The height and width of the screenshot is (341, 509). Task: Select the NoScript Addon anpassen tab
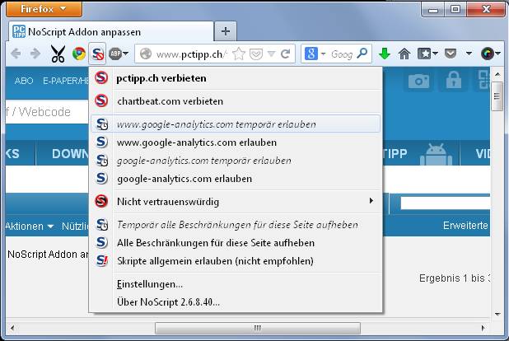click(x=111, y=32)
